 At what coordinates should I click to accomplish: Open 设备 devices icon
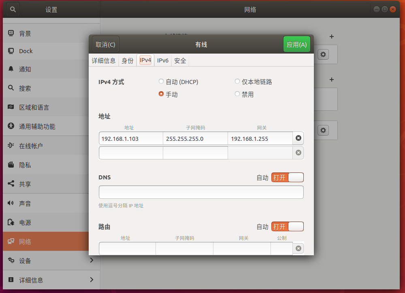pyautogui.click(x=11, y=260)
